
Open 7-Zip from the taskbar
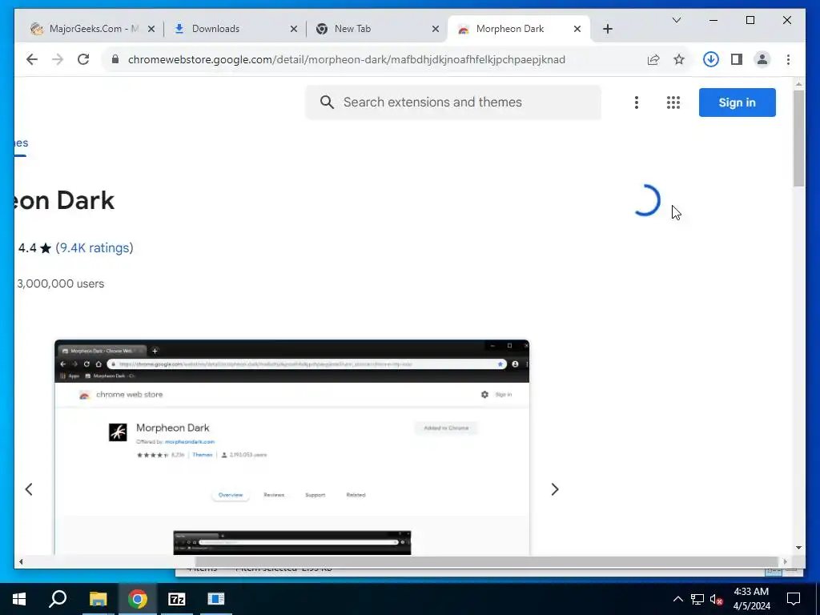177,599
